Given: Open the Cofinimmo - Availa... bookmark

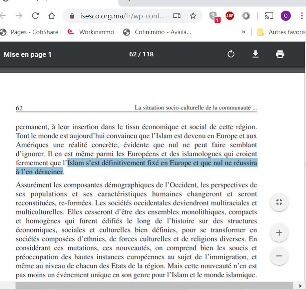Looking at the screenshot, I should point(157,32).
